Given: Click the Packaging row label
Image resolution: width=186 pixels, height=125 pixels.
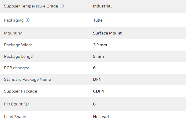Looking at the screenshot, I should point(14,20).
